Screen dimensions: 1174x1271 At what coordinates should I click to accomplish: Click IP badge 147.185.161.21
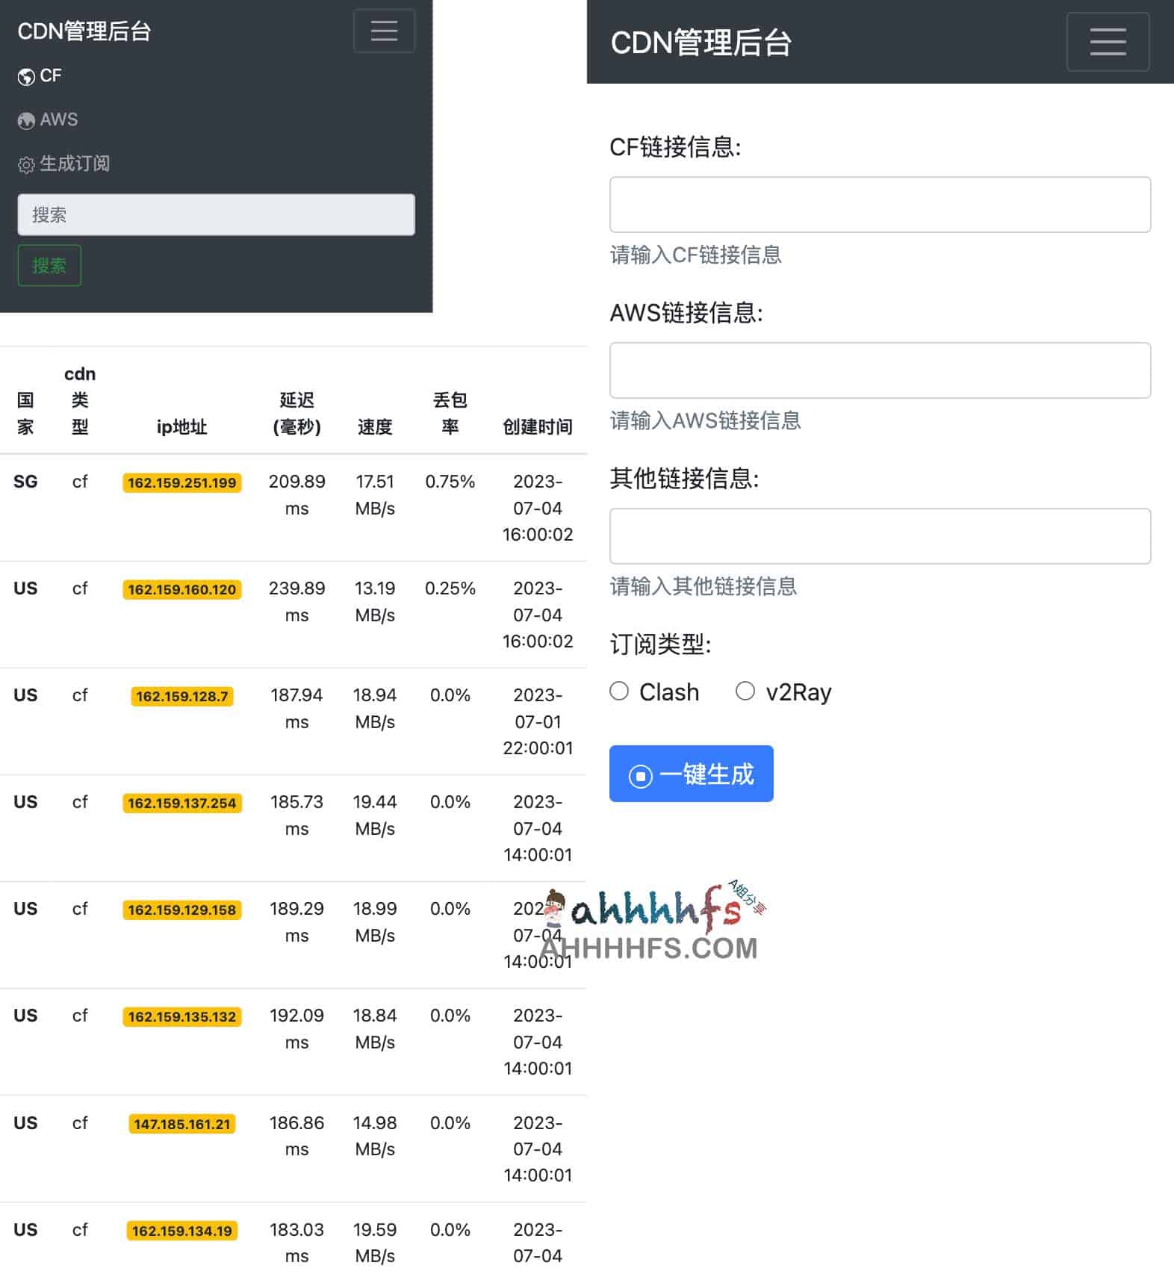tap(181, 1125)
